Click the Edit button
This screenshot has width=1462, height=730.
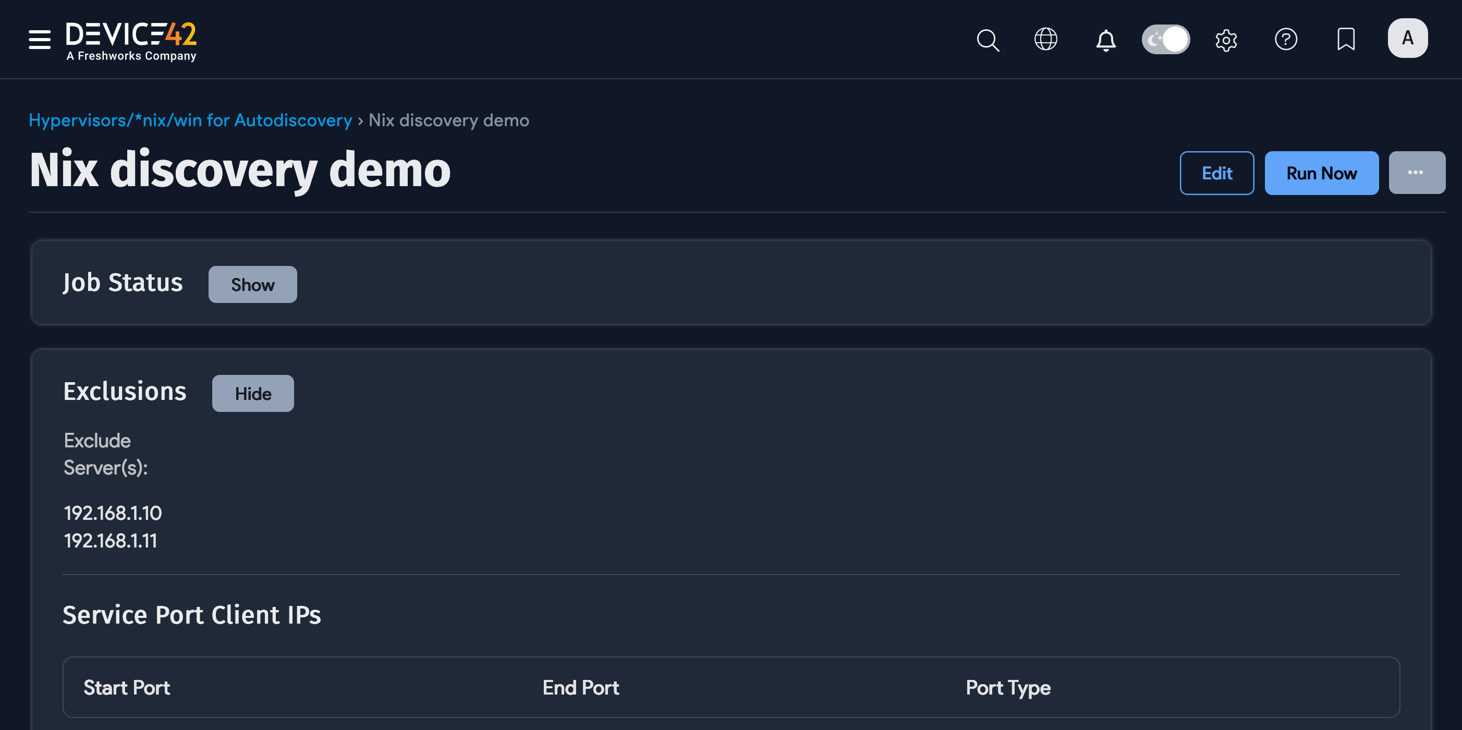tap(1217, 173)
